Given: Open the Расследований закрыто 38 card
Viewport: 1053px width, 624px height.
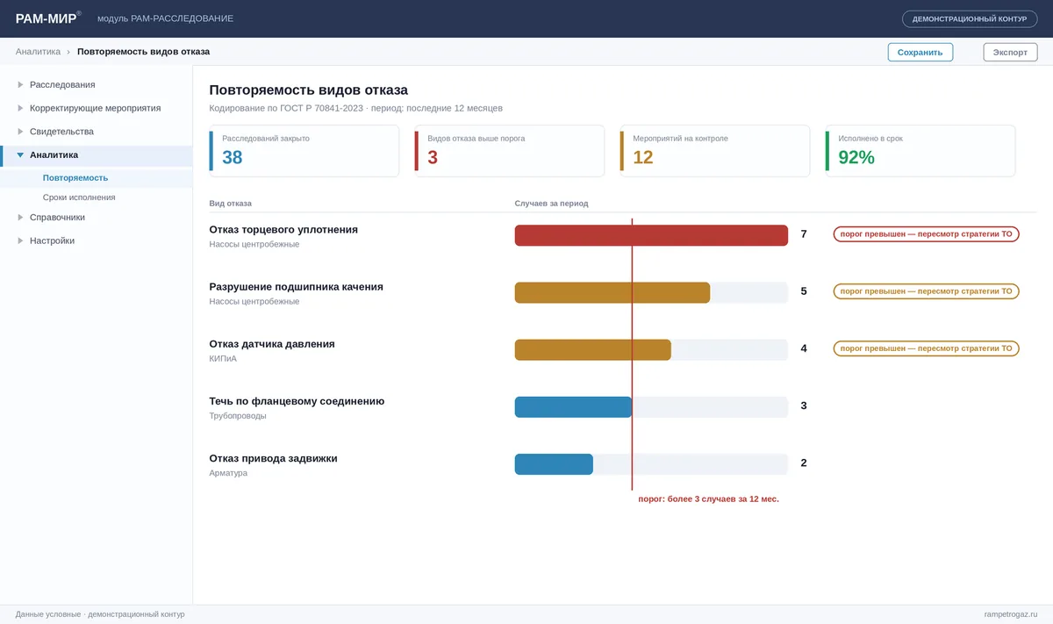Looking at the screenshot, I should coord(304,151).
